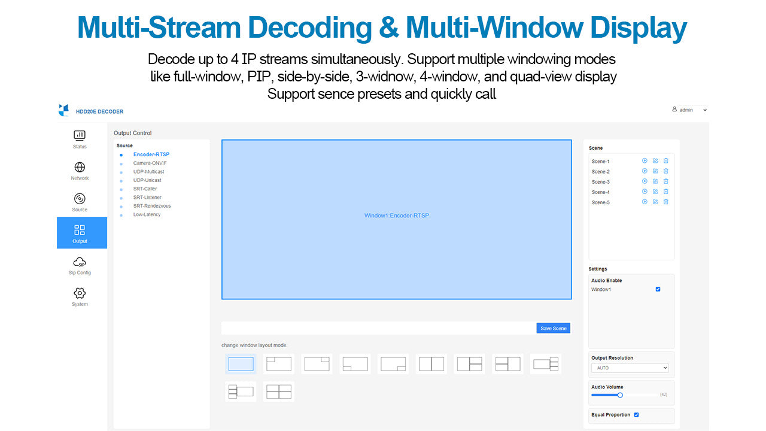Open the Network section in sidebar
766x431 pixels.
pyautogui.click(x=80, y=171)
